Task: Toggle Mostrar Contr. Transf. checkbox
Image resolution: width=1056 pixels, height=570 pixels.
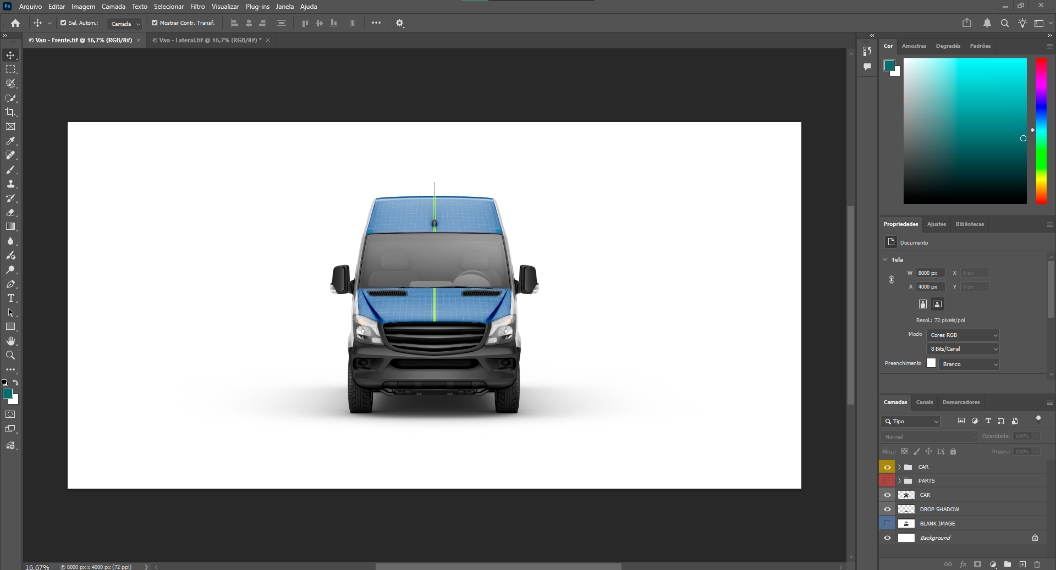Action: [x=155, y=23]
